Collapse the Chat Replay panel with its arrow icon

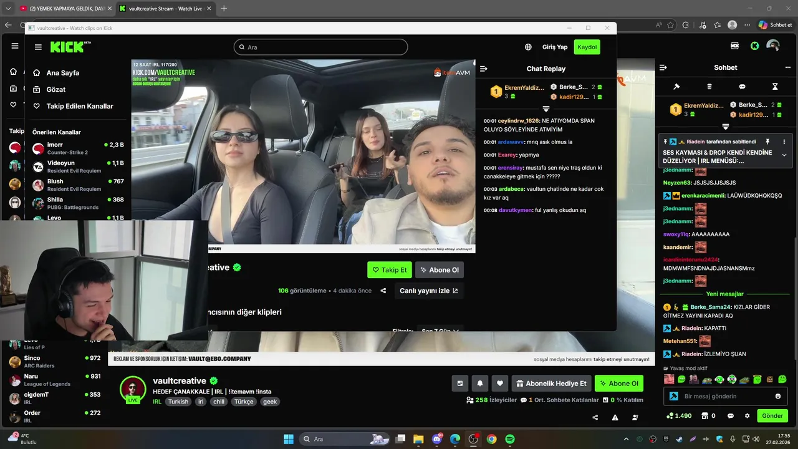(x=484, y=69)
